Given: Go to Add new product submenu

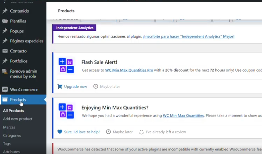Looking at the screenshot, I should tap(17, 119).
